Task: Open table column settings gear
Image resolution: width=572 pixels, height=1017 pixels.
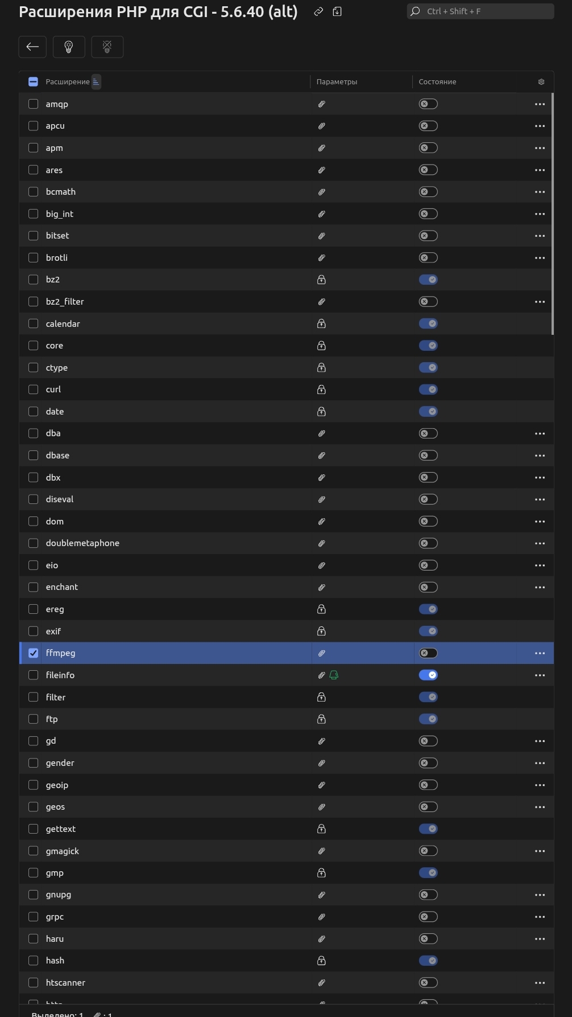Action: pyautogui.click(x=541, y=82)
